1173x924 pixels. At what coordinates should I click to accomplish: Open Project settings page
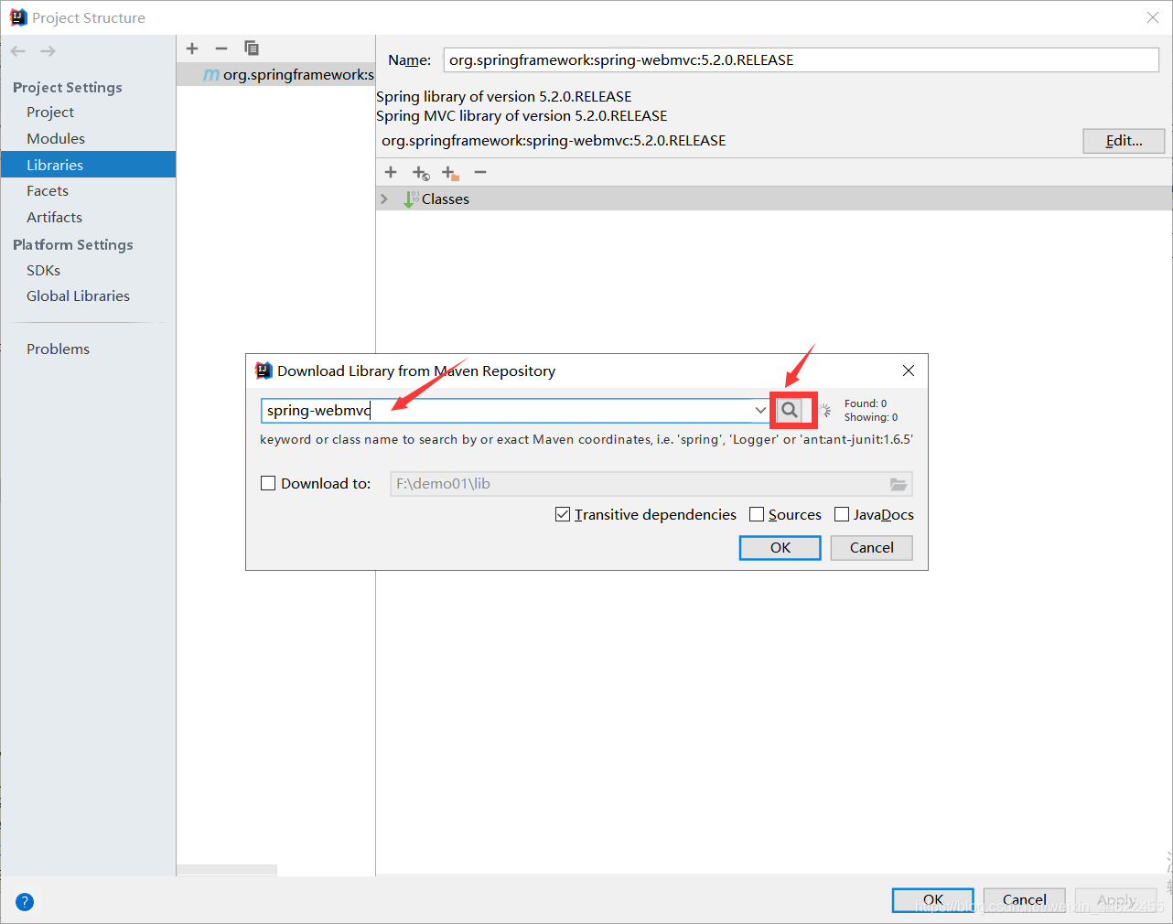pos(50,112)
